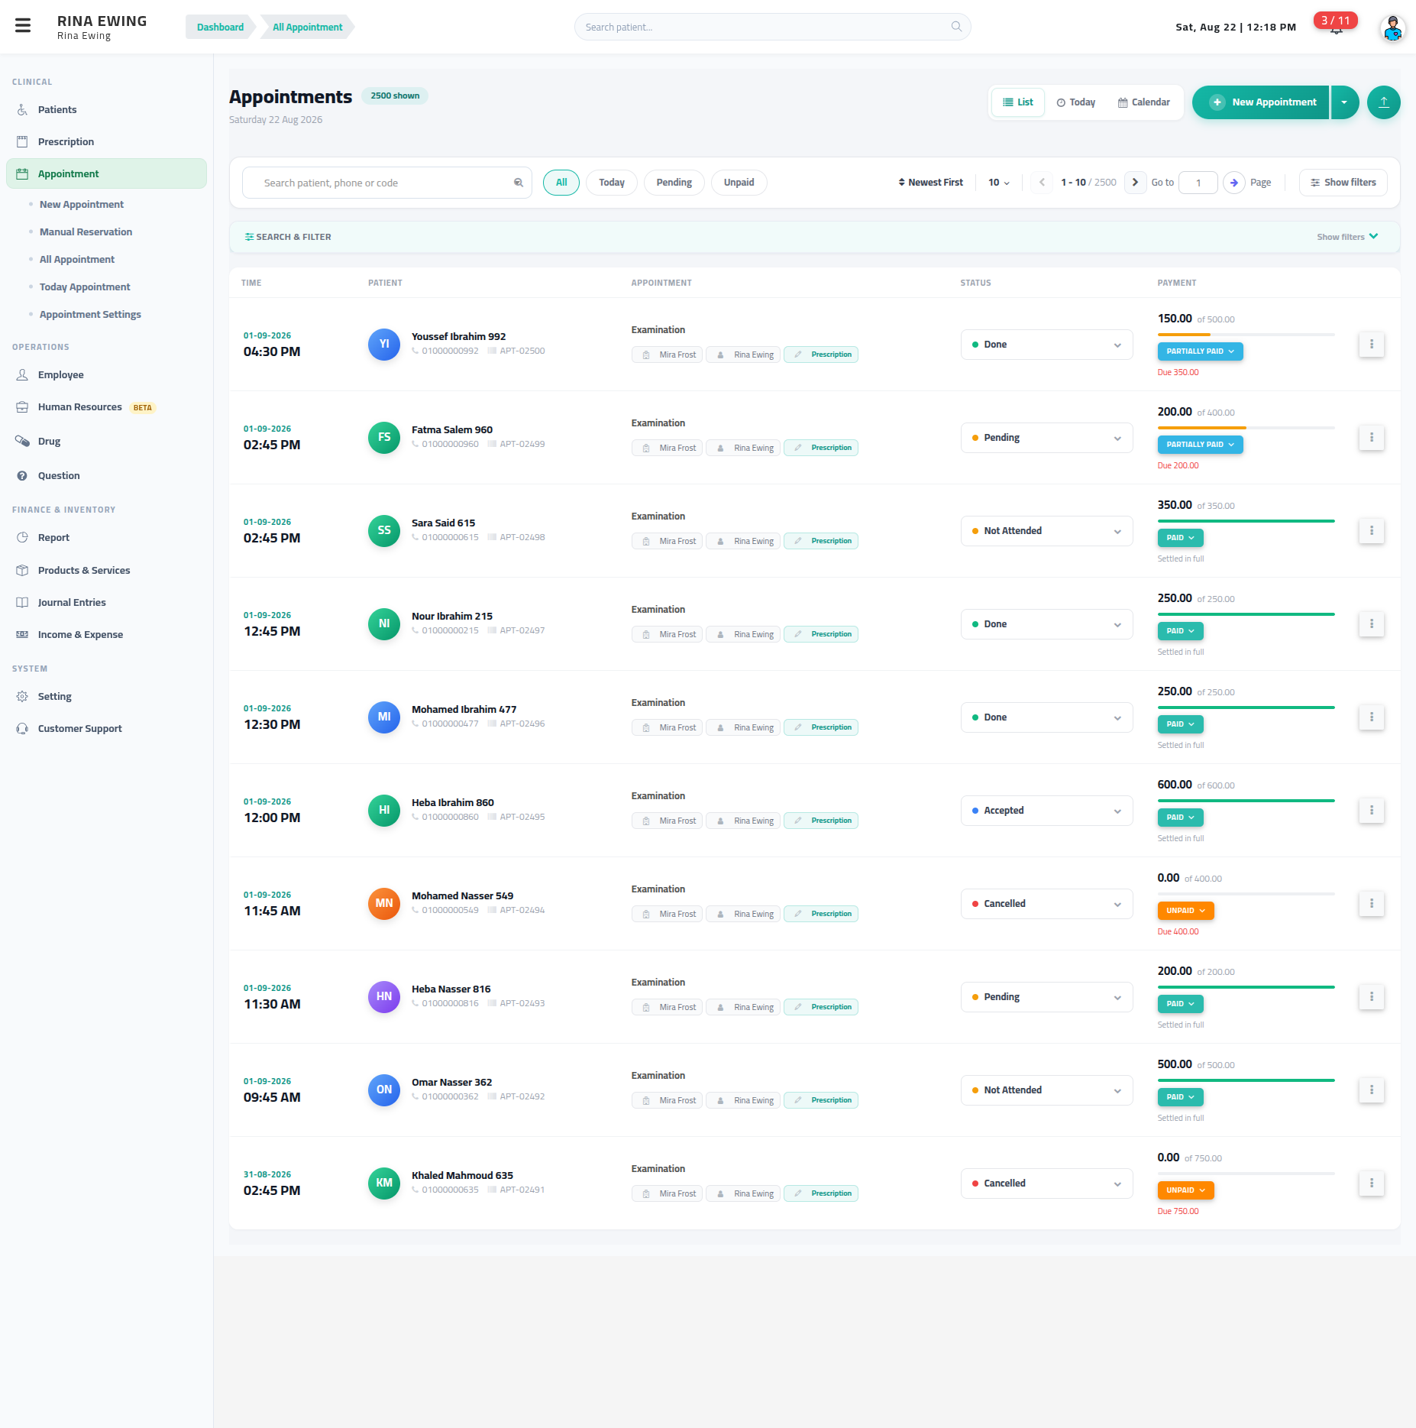Click the search magnifier in patient search
The width and height of the screenshot is (1416, 1428).
[x=956, y=27]
